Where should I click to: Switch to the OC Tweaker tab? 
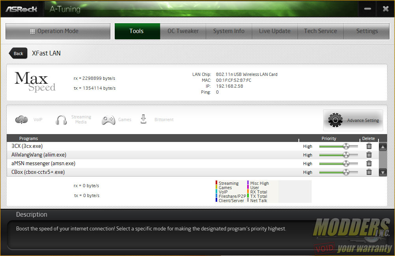[x=183, y=31]
